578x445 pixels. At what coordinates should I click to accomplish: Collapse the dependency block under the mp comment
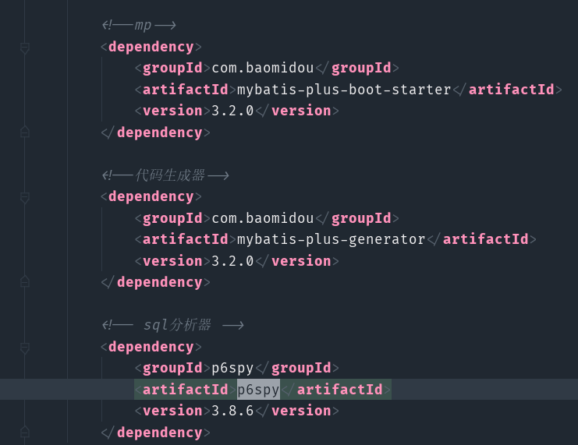[x=25, y=48]
